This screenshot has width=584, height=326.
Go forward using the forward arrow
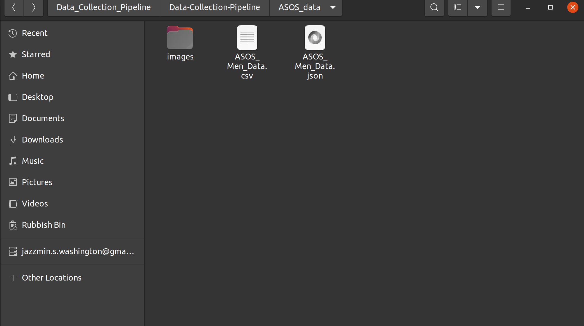(x=34, y=7)
